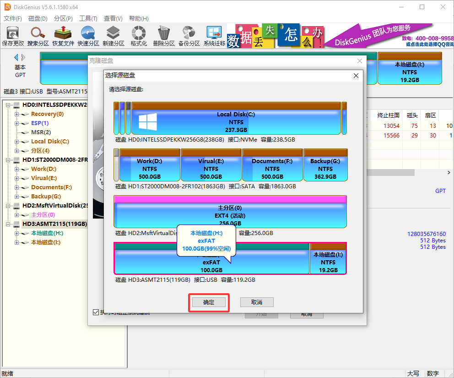
Task: Expand the Local Disk(C:) tree node
Action: [x=17, y=142]
